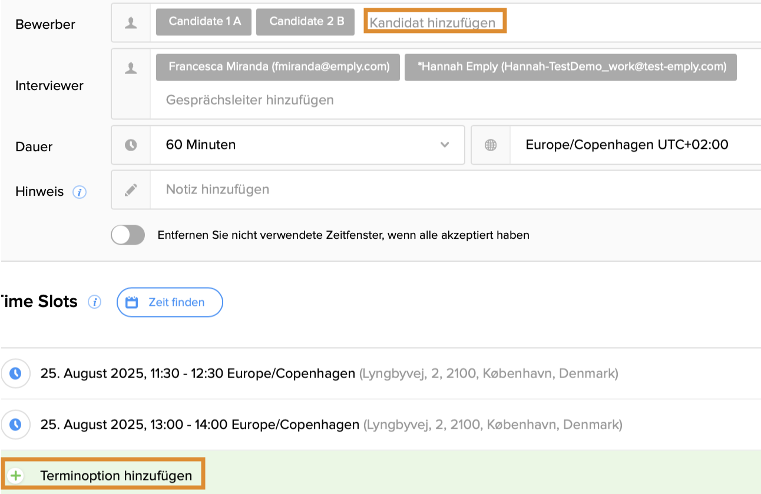Click the globe icon beside timezone field

[490, 145]
